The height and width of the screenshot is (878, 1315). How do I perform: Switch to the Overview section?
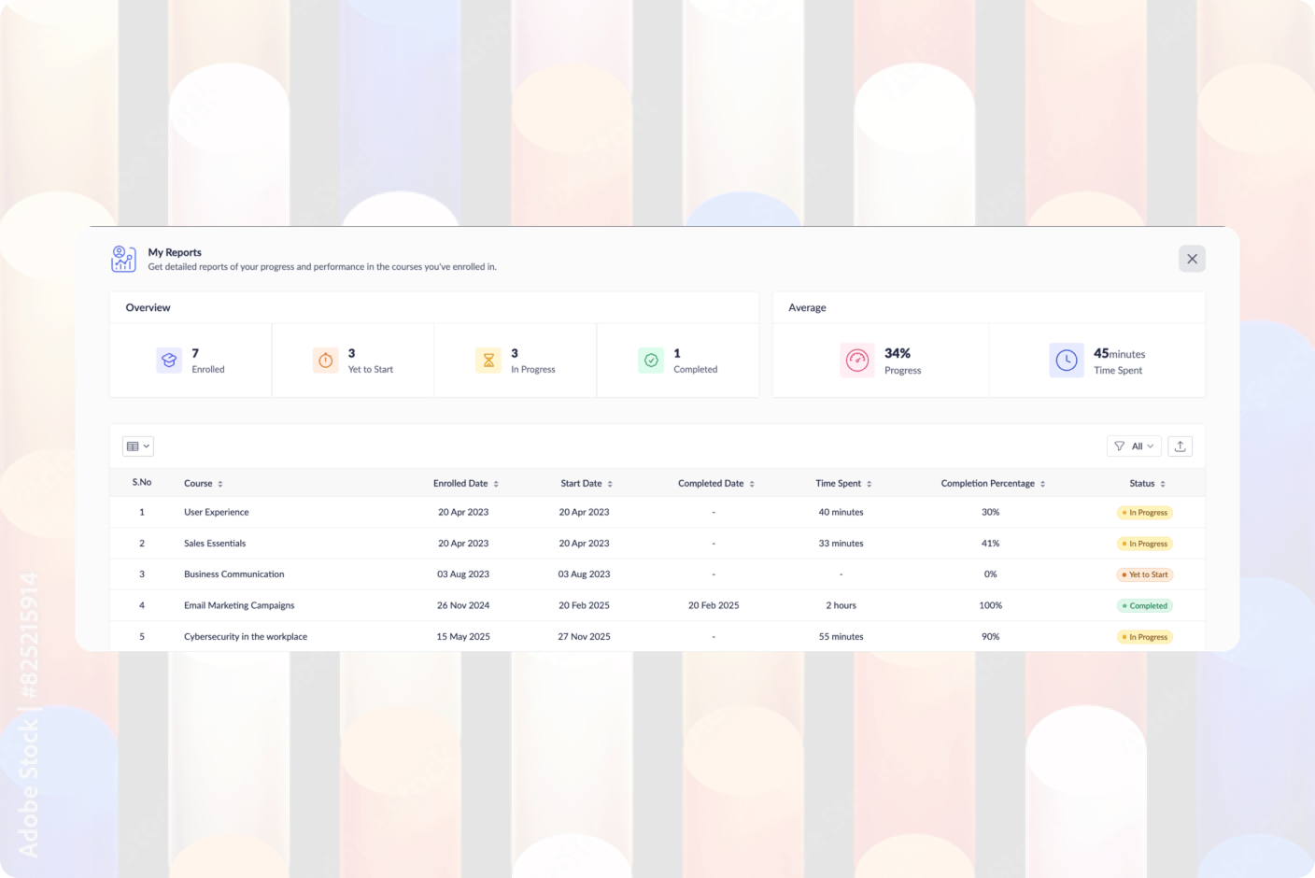(x=148, y=306)
